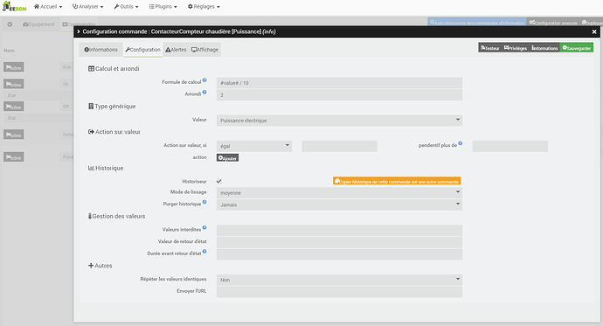
Task: Switch to the Alertes tab
Action: (176, 50)
